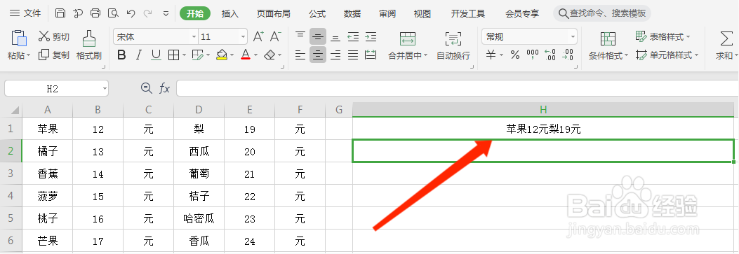Toggle Underline formatting
Screen dimensions: 739x254
coord(156,55)
